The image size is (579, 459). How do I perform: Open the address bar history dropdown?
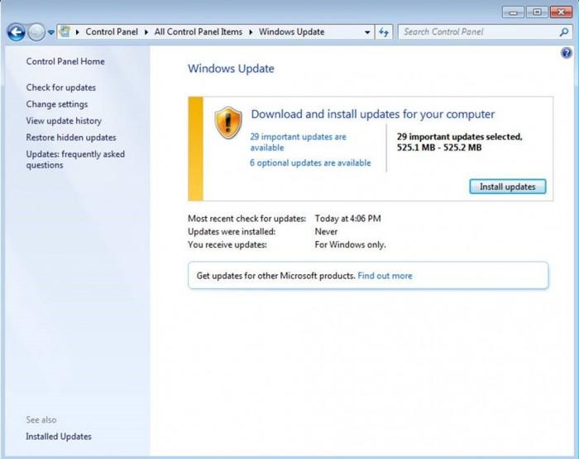coord(367,32)
